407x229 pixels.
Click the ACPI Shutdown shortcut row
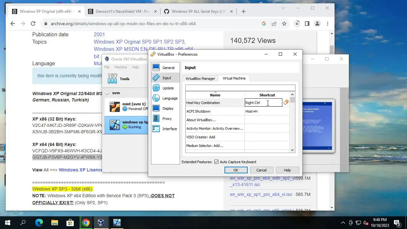tap(238, 111)
